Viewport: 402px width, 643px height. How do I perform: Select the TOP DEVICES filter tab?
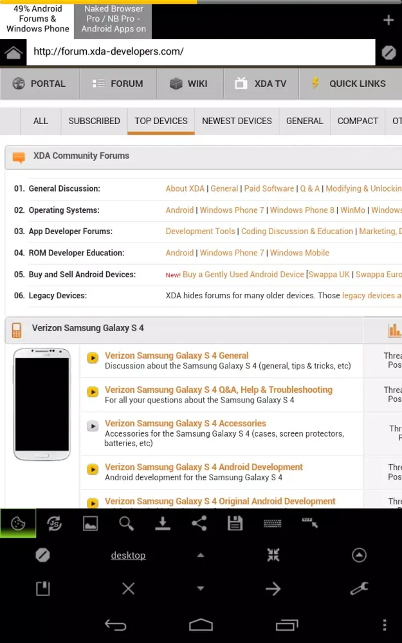click(x=161, y=121)
